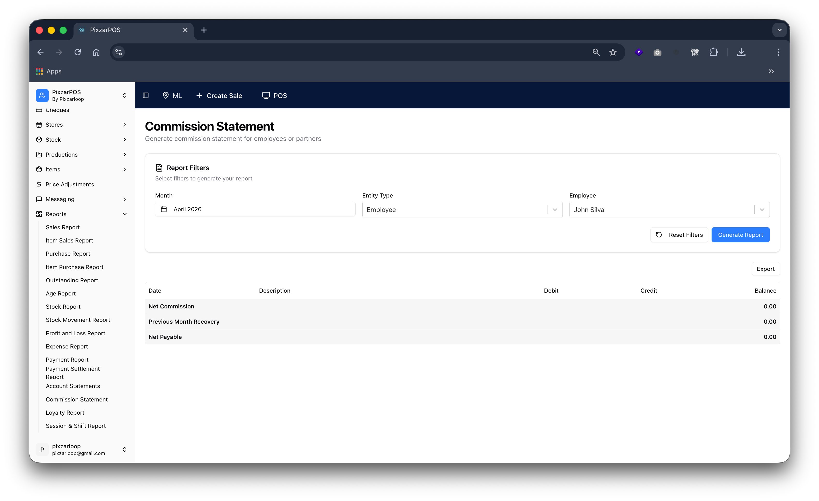
Task: Collapse the Reports section in the sidebar
Action: 125,214
